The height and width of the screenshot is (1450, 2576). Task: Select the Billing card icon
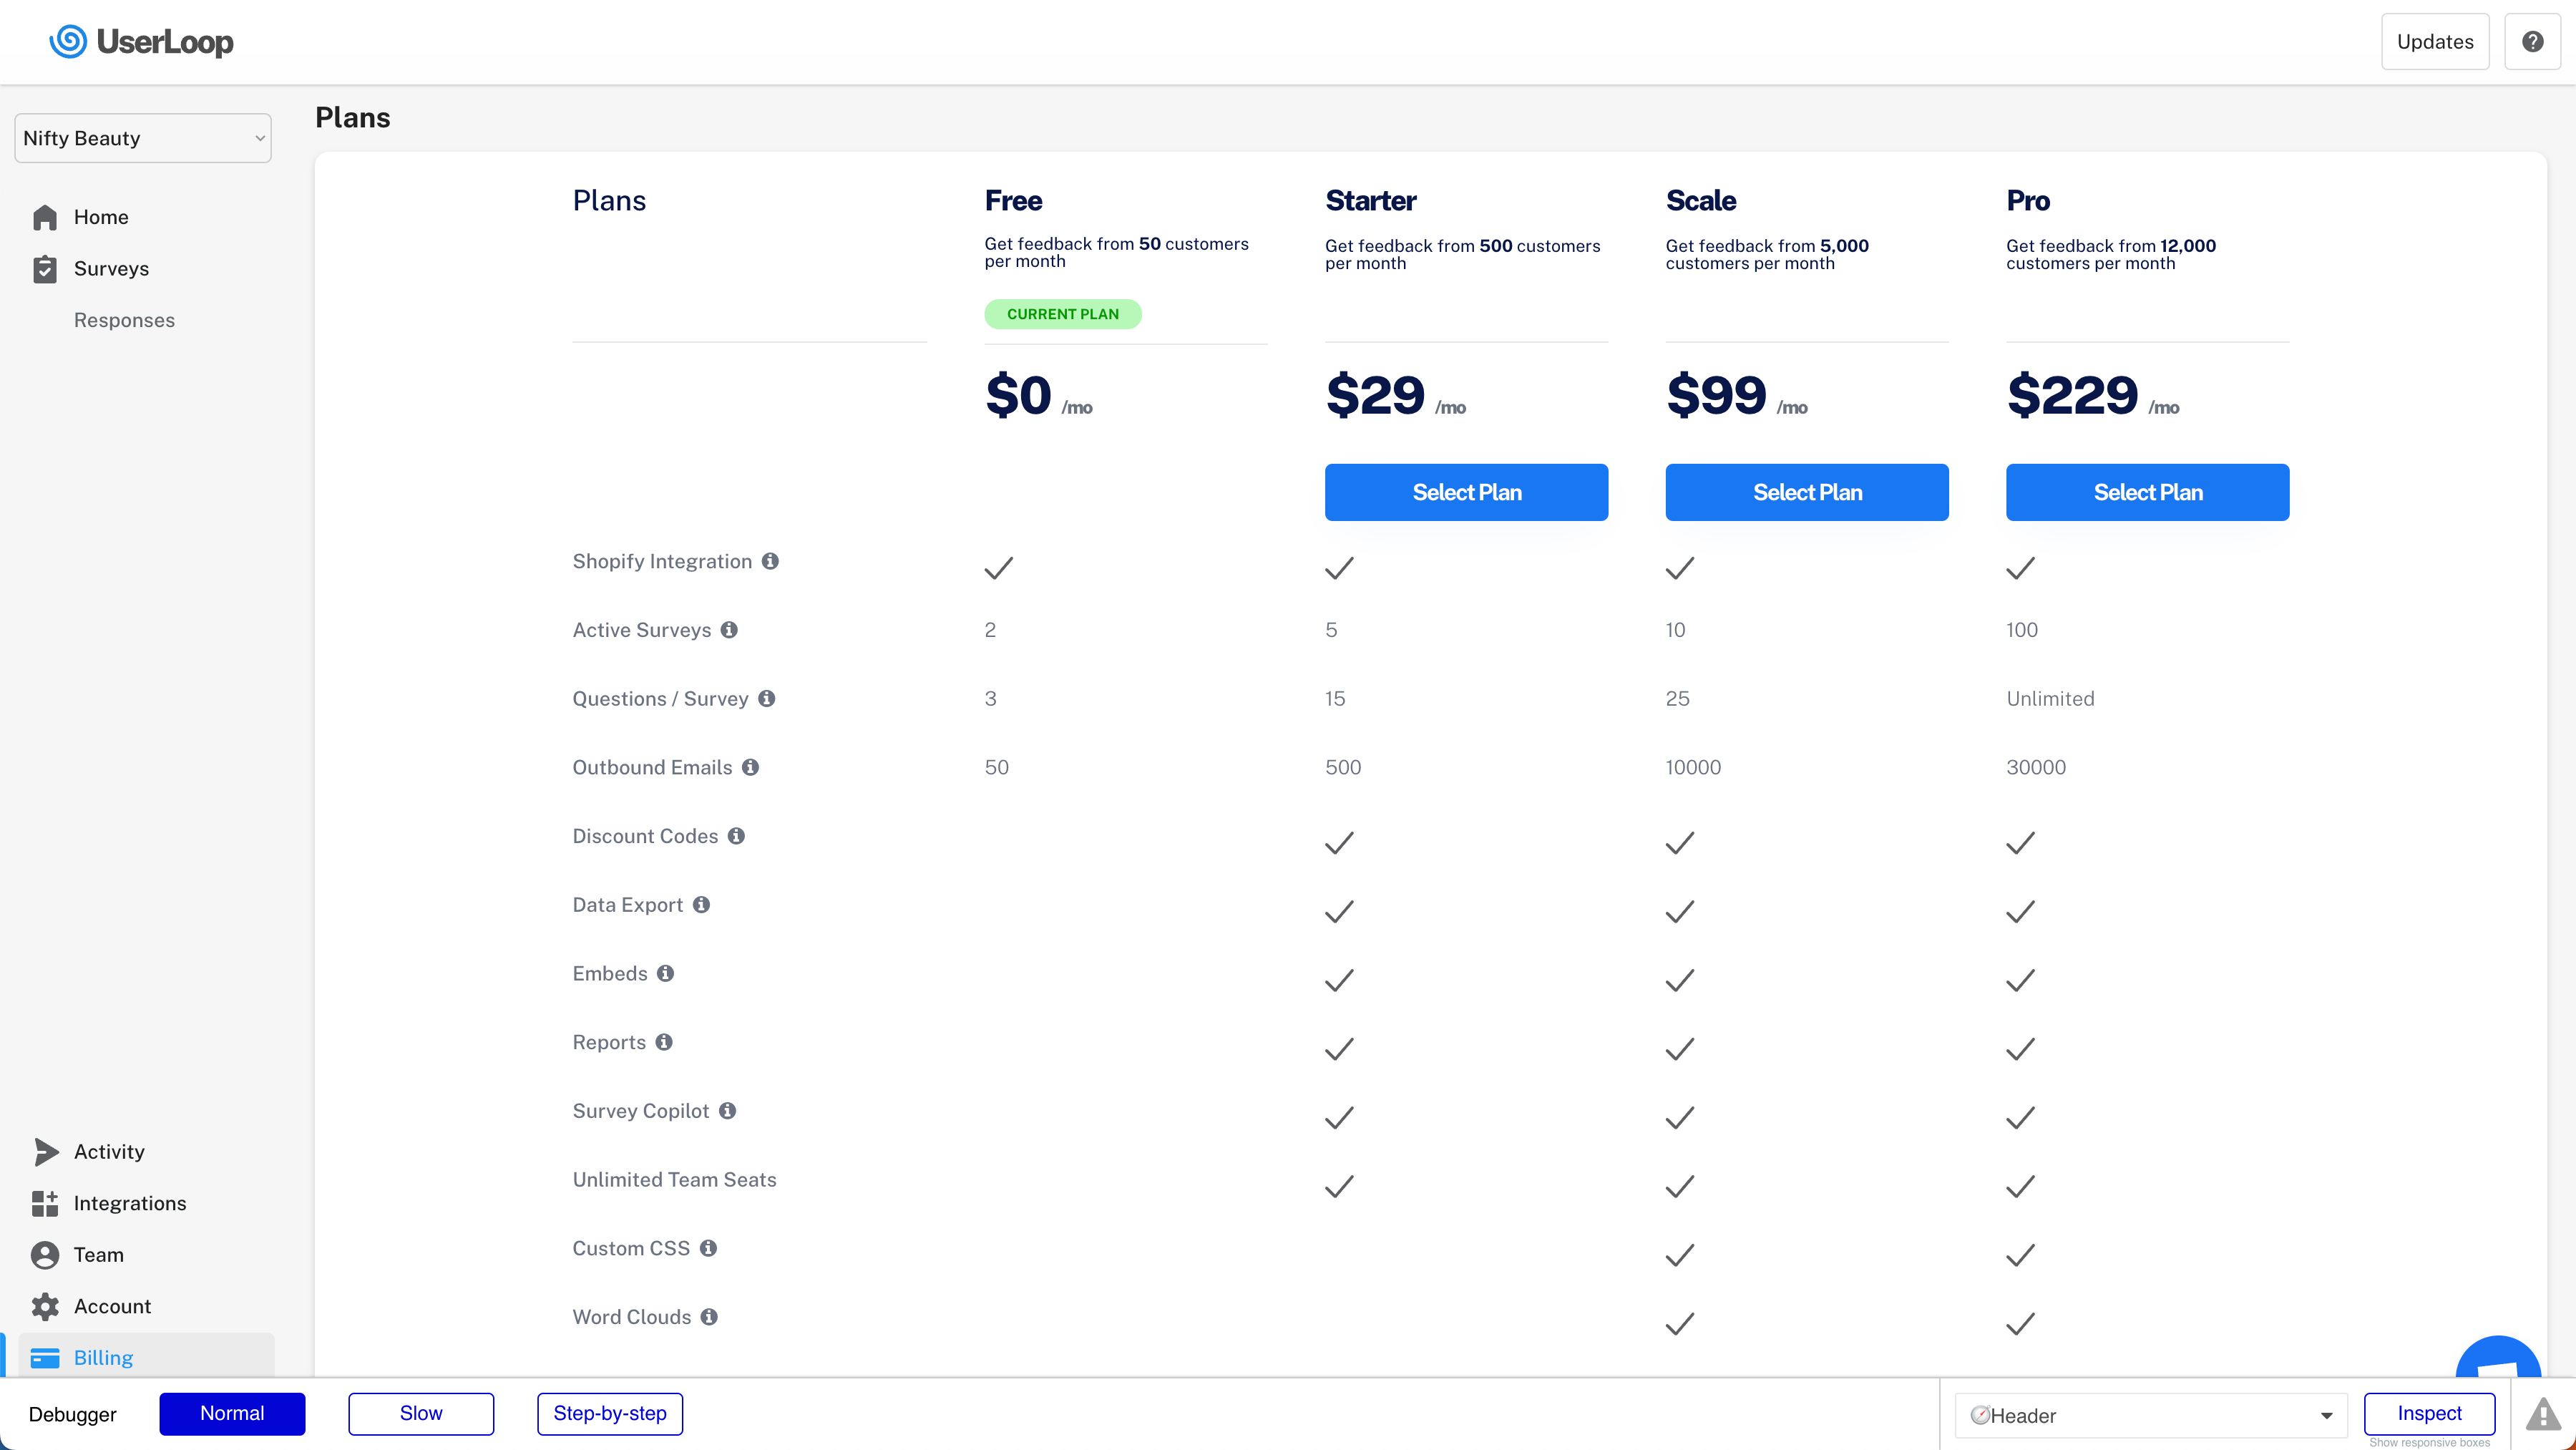tap(46, 1357)
